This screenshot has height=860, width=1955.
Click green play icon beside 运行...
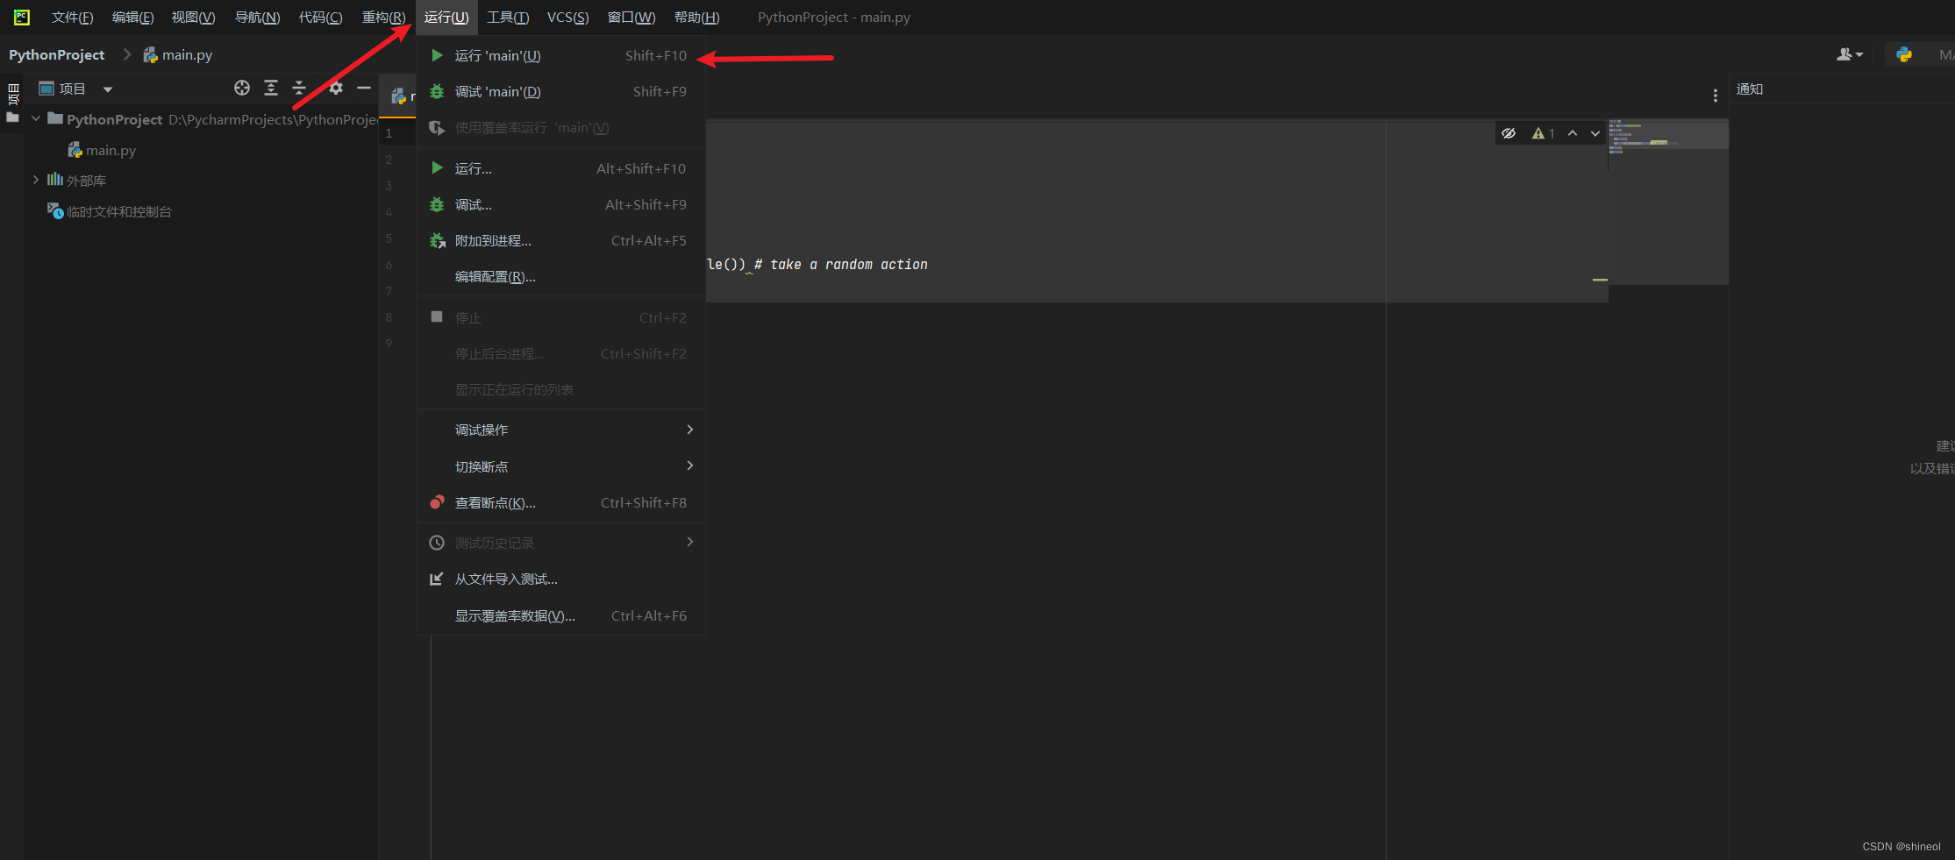(x=437, y=167)
